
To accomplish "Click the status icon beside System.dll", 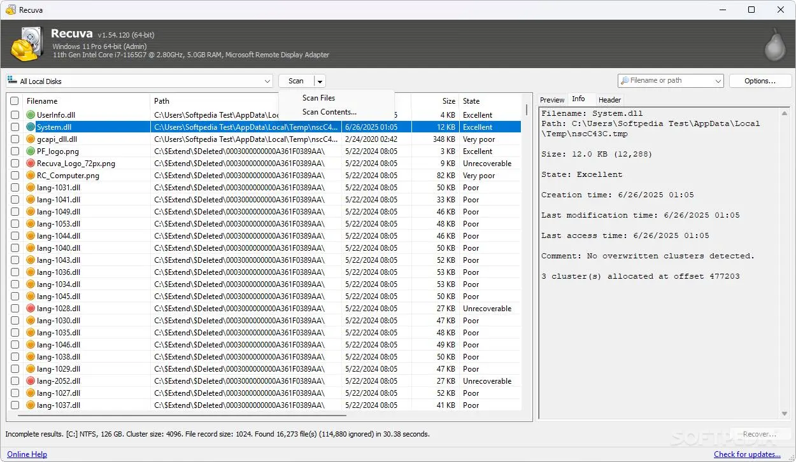I will pos(31,127).
